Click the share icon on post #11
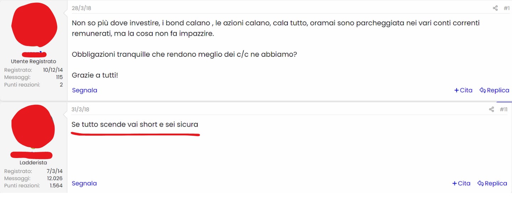Image resolution: width=512 pixels, height=197 pixels. (x=491, y=109)
